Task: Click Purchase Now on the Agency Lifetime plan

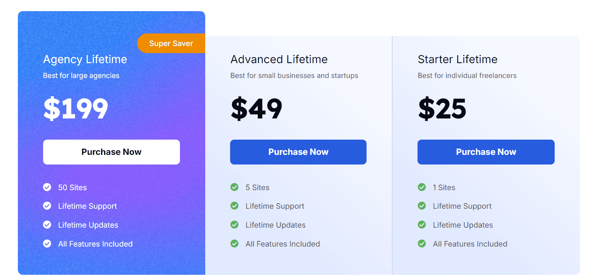Action: coord(111,152)
